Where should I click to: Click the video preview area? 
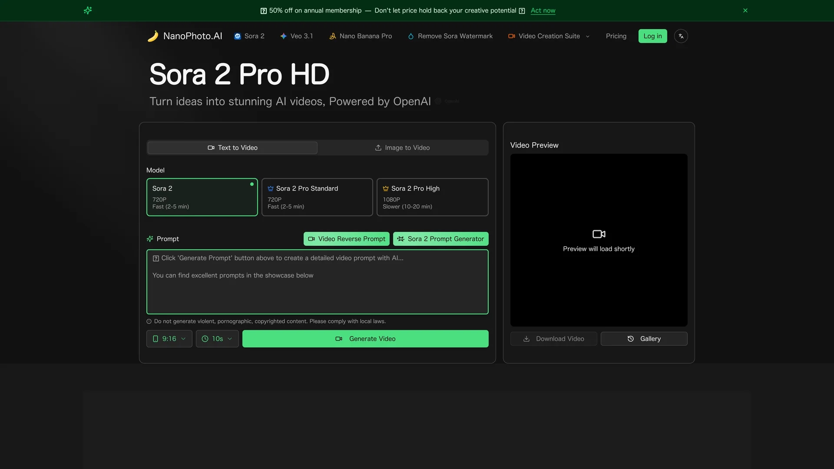(x=599, y=240)
